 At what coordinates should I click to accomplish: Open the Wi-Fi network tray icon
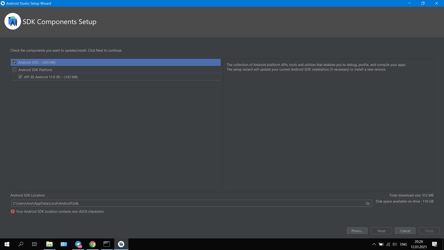[x=388, y=244]
